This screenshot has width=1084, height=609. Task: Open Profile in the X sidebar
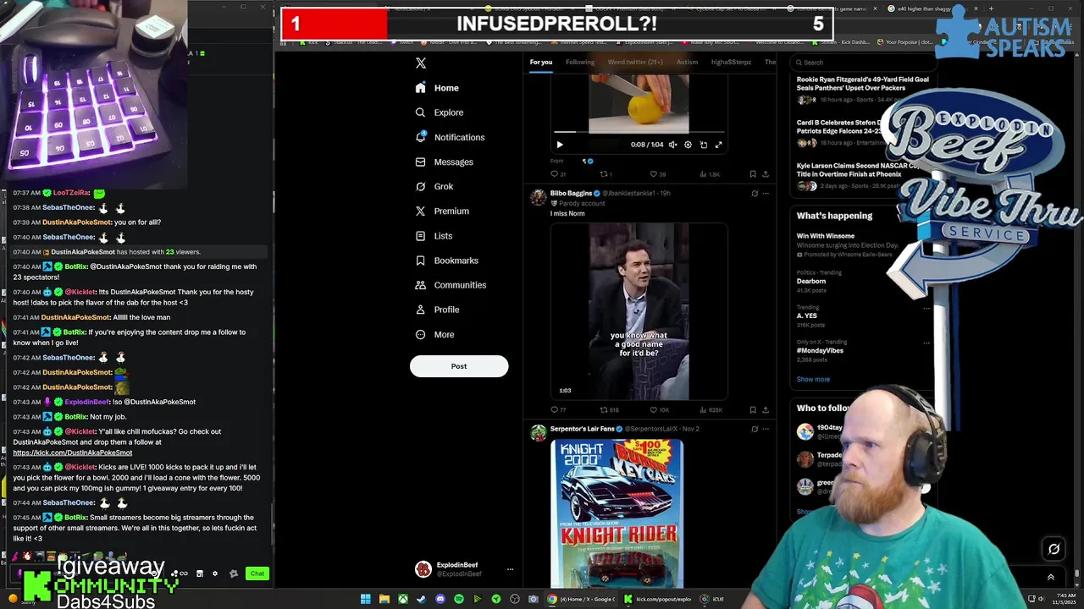tap(436, 310)
